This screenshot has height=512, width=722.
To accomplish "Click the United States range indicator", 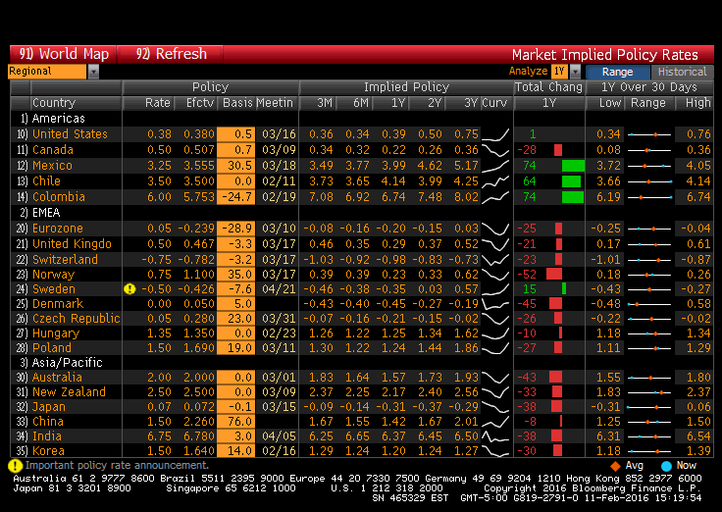I will point(649,134).
